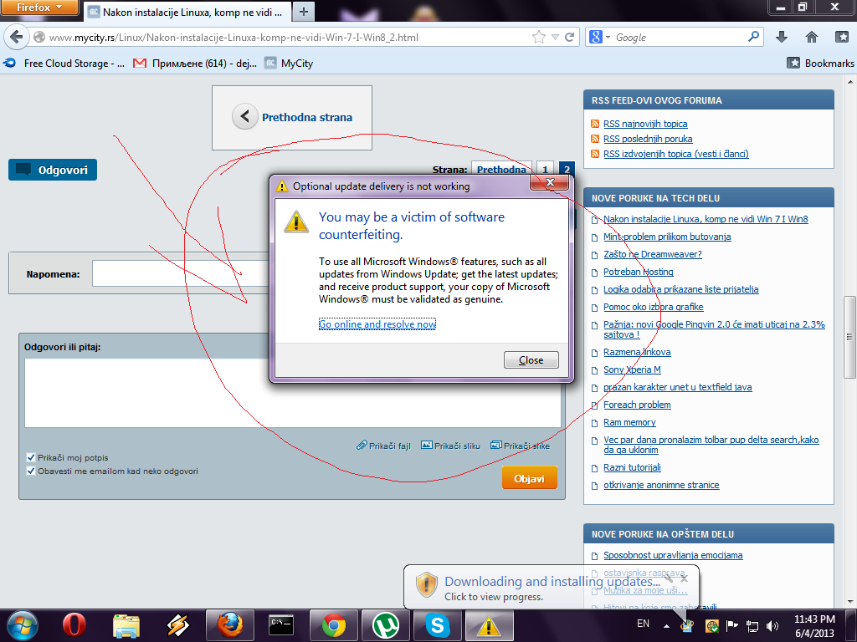Open the search engine dropdown next to Google icon
This screenshot has width=857, height=642.
point(608,37)
